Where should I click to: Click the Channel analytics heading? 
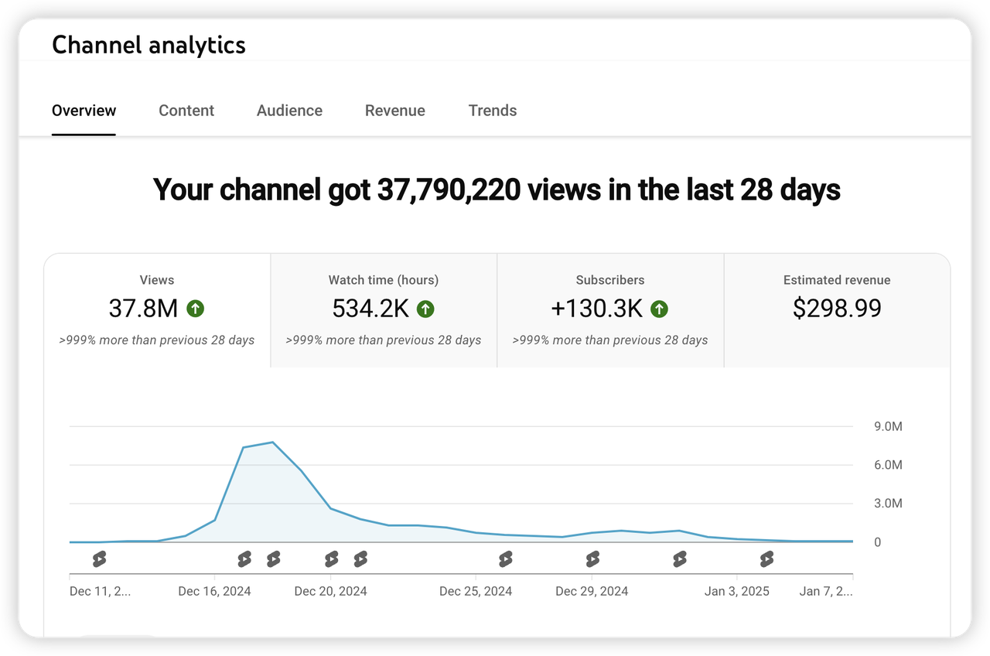148,45
